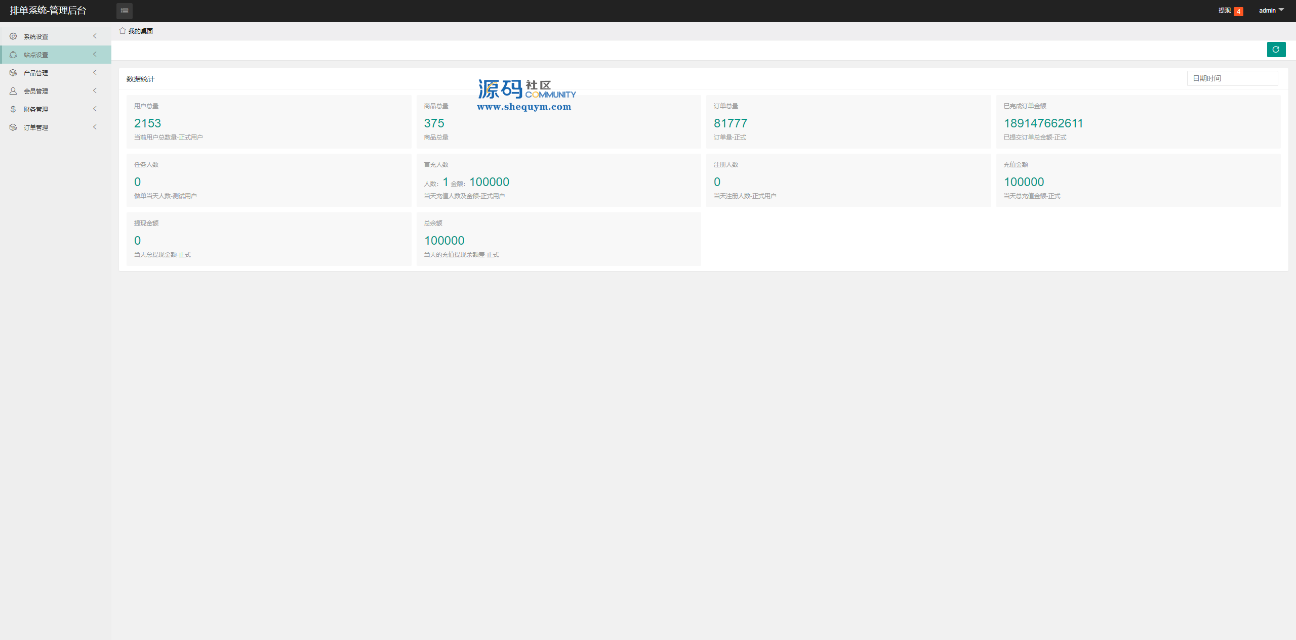
Task: Click the 提现 link in the header
Action: tap(1224, 11)
